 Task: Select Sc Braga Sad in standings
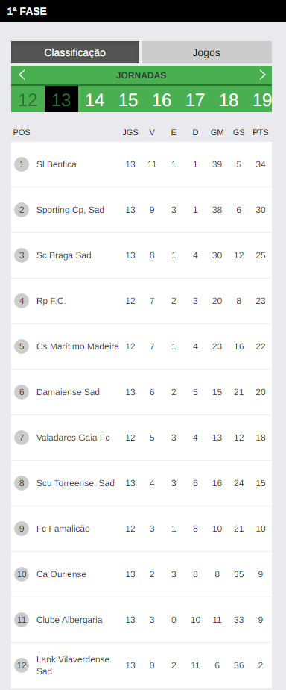(x=142, y=255)
